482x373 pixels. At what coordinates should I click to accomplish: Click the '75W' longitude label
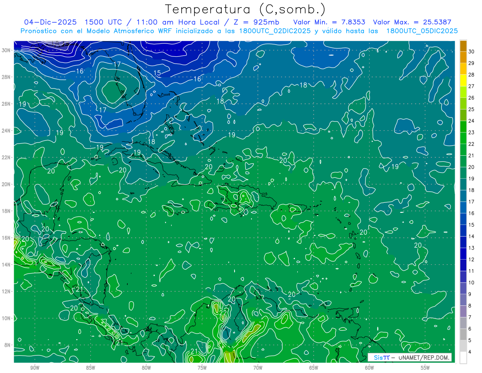202,368
